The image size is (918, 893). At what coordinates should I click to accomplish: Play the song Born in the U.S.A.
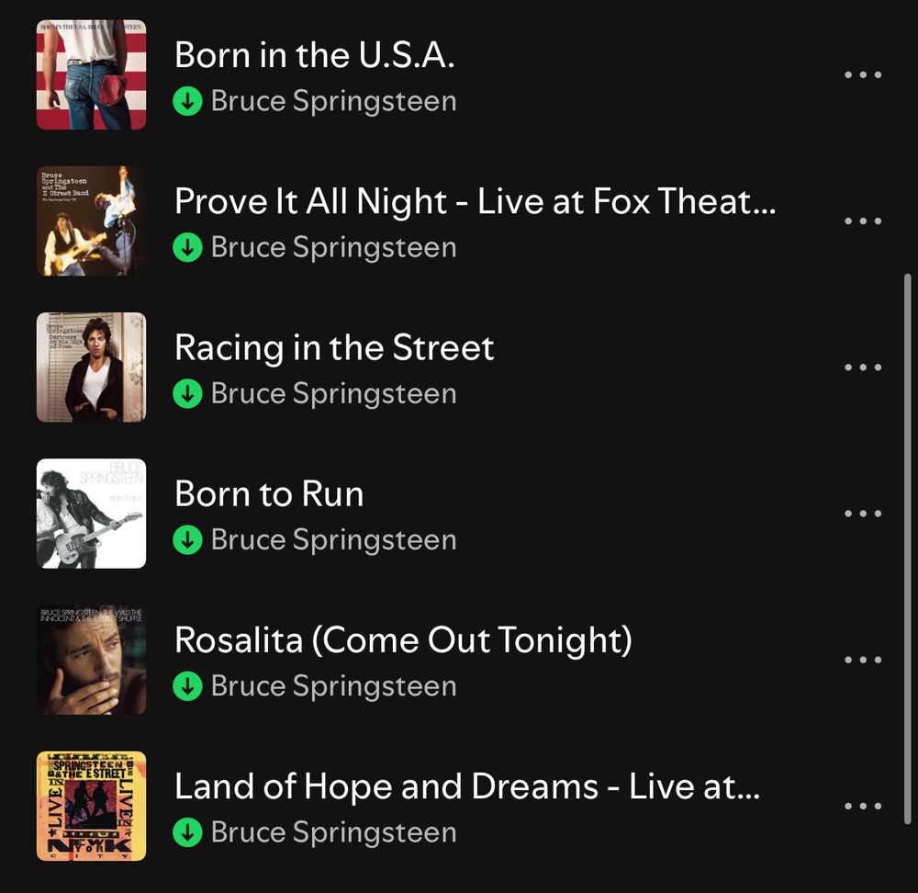[314, 55]
